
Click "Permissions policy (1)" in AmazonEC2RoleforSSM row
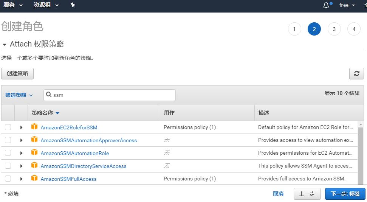tap(190, 127)
